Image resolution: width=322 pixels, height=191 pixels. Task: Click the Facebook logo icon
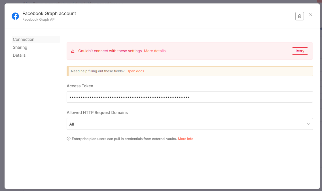click(15, 16)
